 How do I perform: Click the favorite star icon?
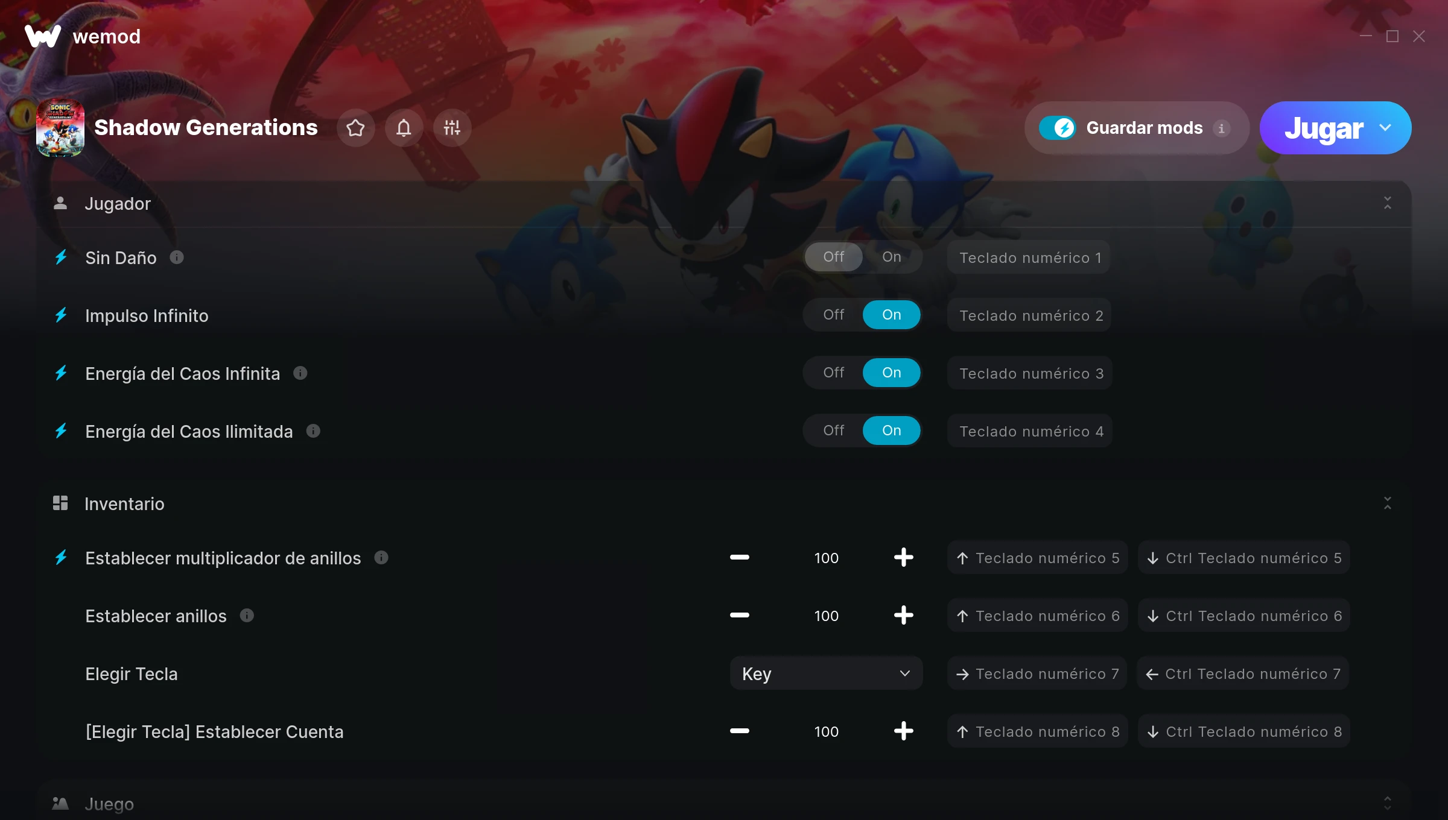click(x=355, y=128)
